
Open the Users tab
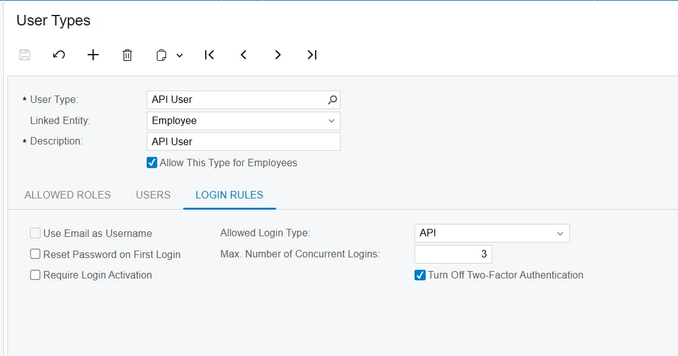point(153,195)
